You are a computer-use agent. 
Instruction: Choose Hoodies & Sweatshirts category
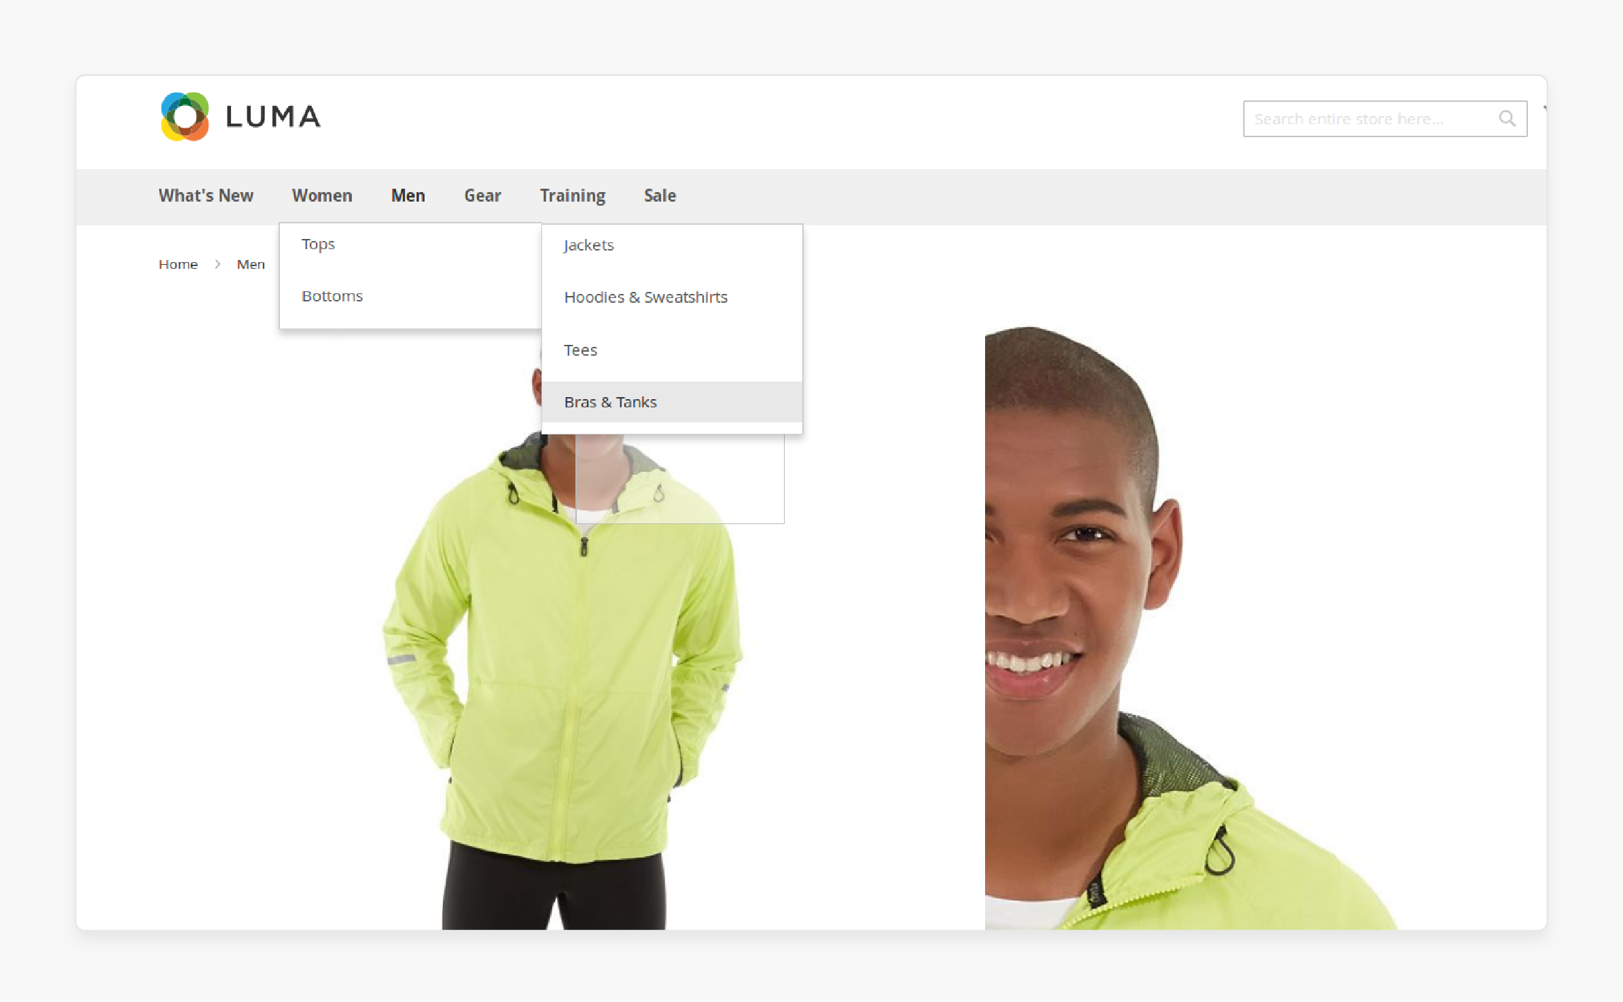tap(672, 297)
